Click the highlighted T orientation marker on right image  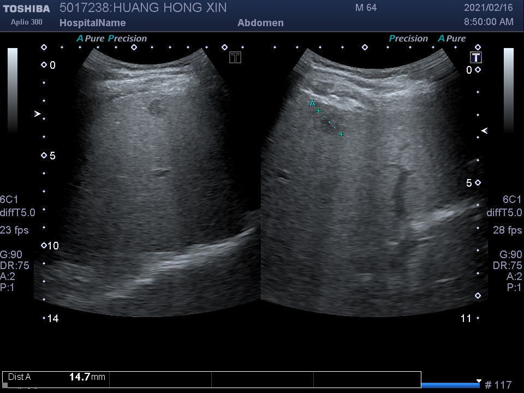click(x=477, y=57)
